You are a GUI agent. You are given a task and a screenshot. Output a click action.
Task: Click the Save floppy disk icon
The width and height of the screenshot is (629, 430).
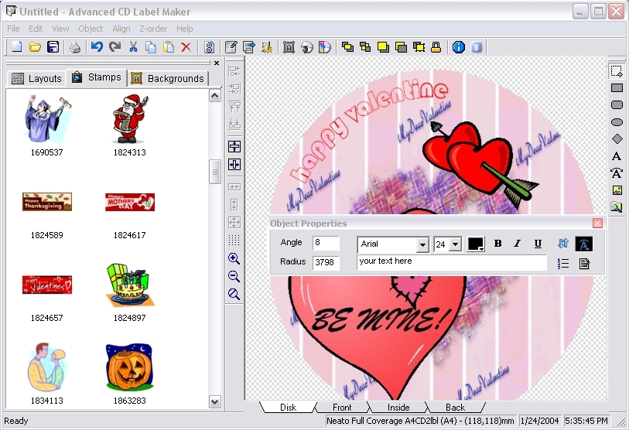pos(53,47)
